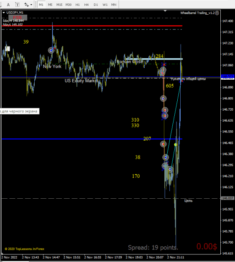The width and height of the screenshot is (235, 262).
Task: Click the red X marker above 147.060 level
Action: click(164, 64)
